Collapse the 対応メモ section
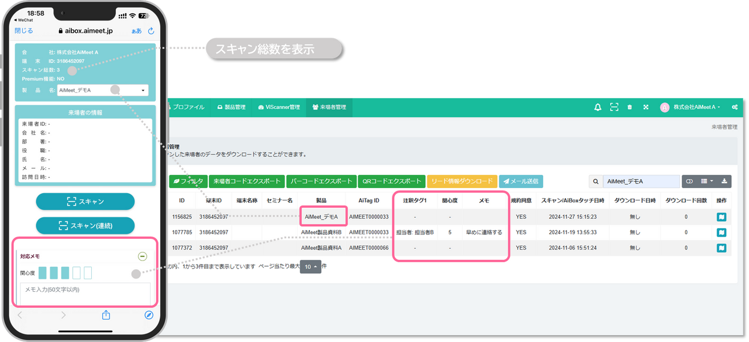The width and height of the screenshot is (749, 342). click(x=143, y=256)
